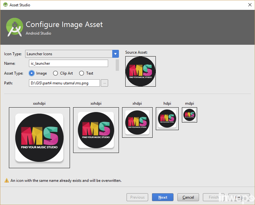Screen dimensions: 255x205
Task: Open the Launcher Icons combo box
Action: 69,54
